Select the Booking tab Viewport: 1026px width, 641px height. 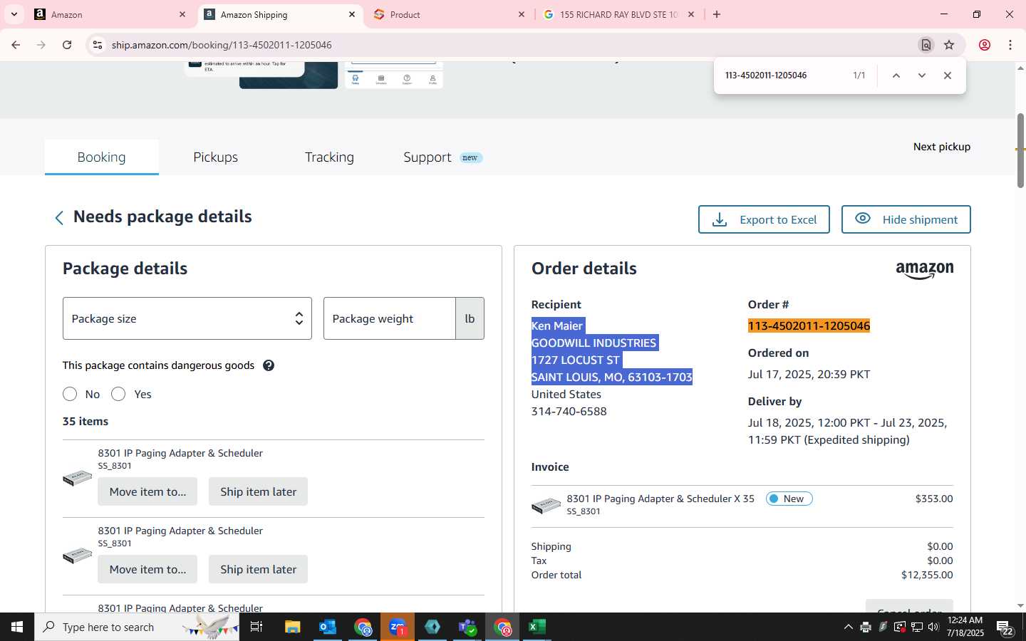click(x=101, y=157)
